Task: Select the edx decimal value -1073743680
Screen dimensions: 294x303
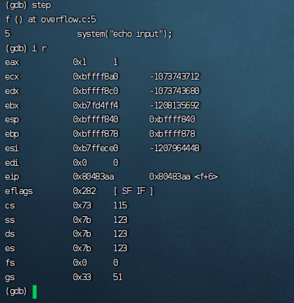Action: [x=175, y=91]
